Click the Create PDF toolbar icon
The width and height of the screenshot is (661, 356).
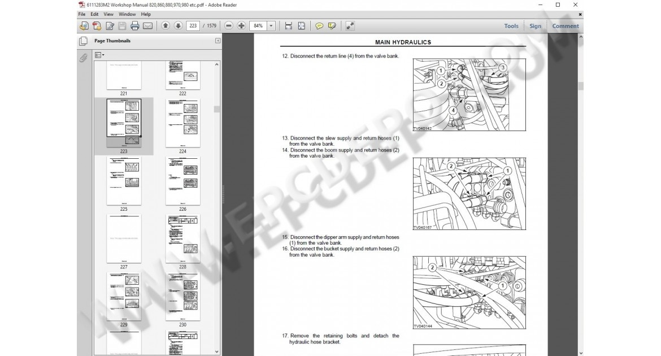[x=97, y=26]
